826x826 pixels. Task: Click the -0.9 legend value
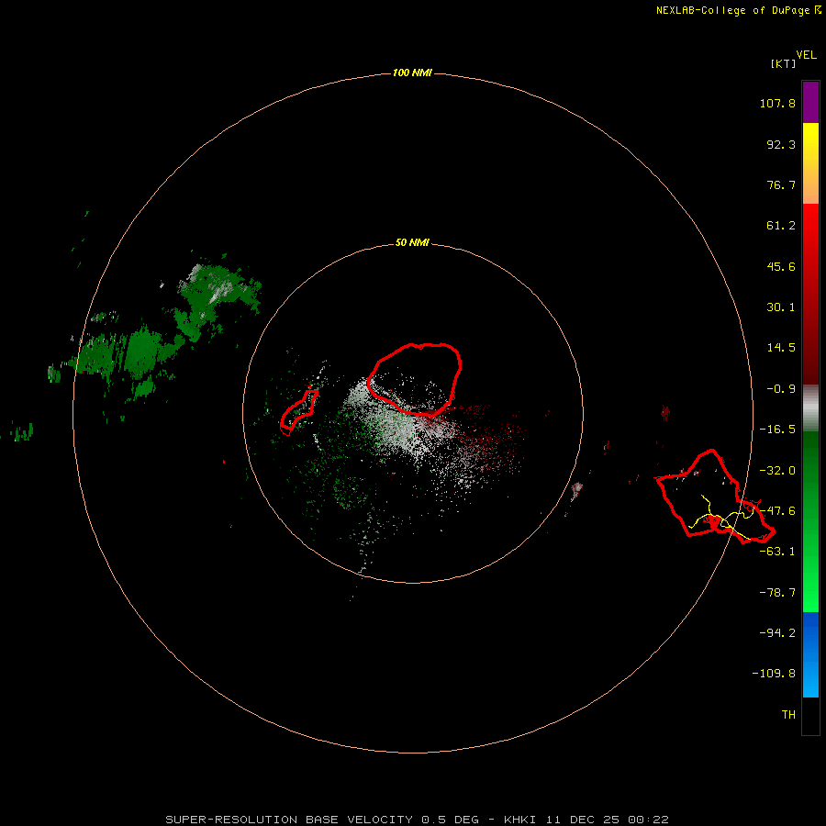click(x=781, y=389)
